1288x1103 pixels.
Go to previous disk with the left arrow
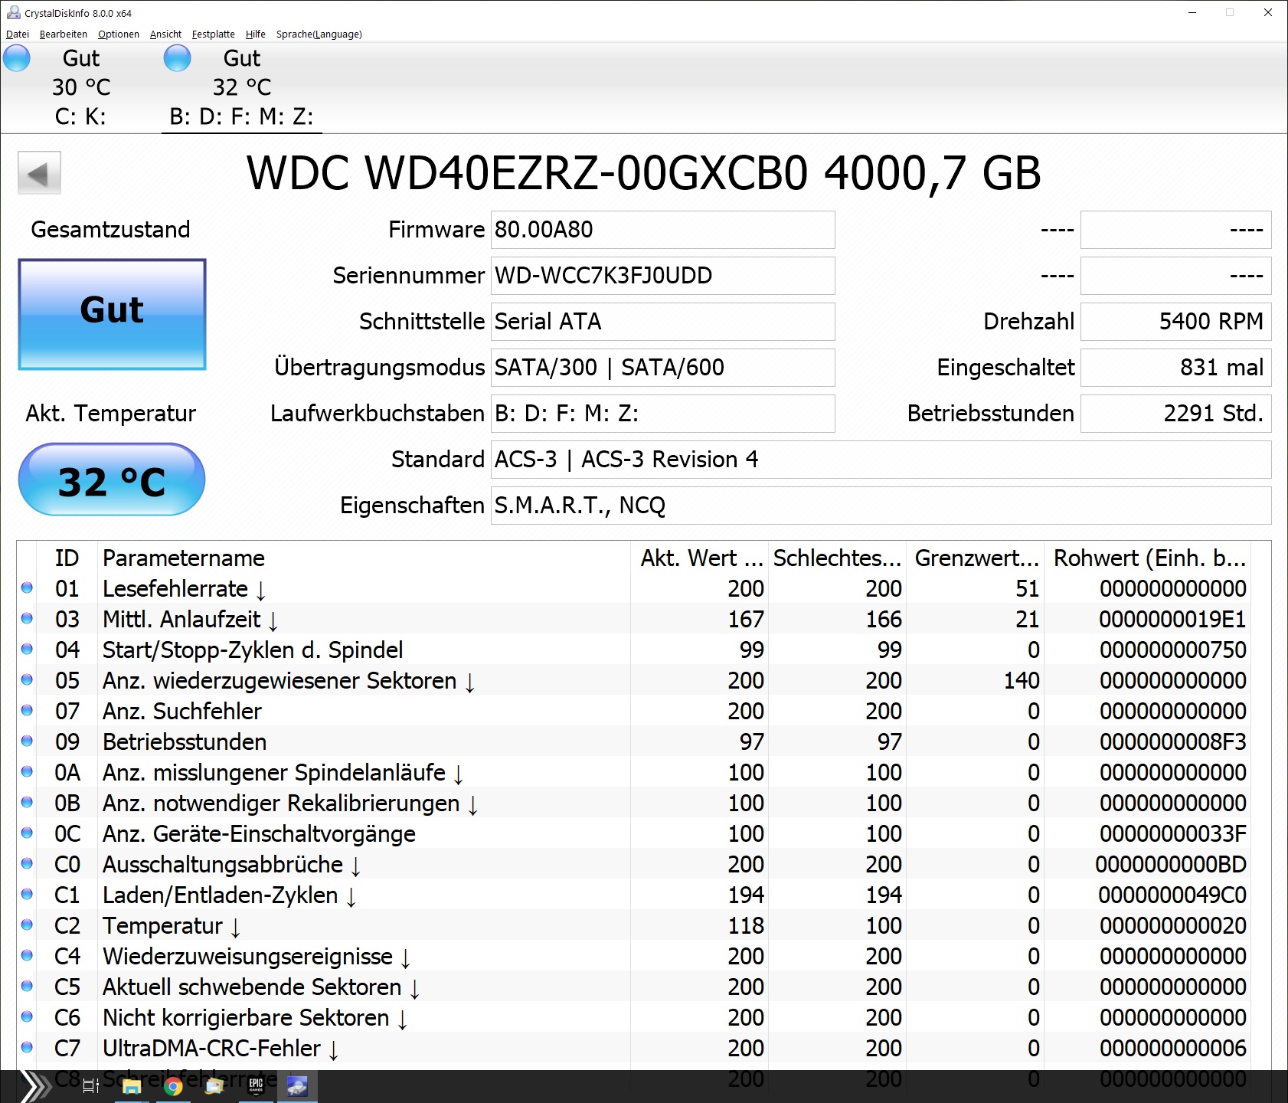[x=39, y=173]
